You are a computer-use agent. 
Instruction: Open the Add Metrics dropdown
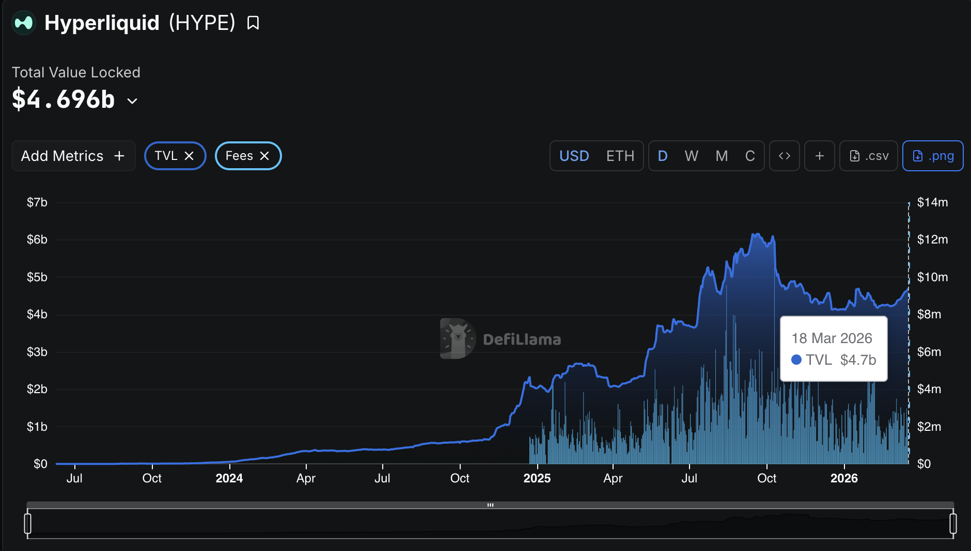click(x=73, y=156)
